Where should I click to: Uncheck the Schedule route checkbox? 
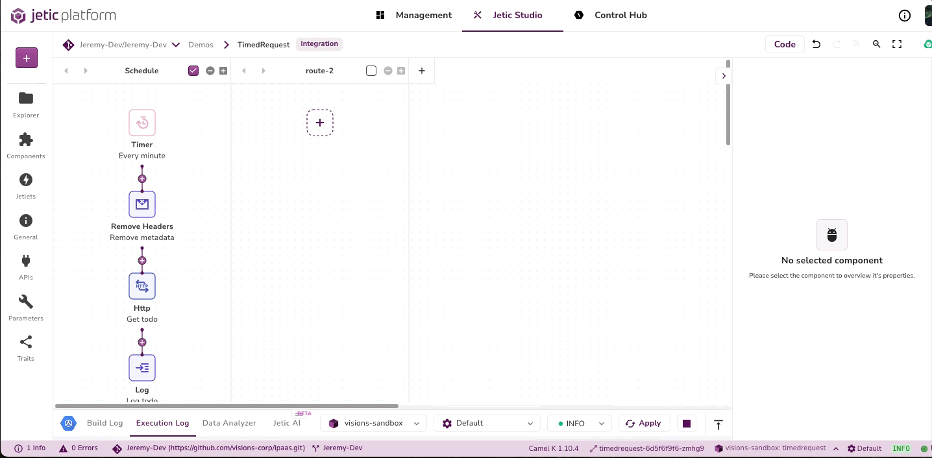(193, 71)
